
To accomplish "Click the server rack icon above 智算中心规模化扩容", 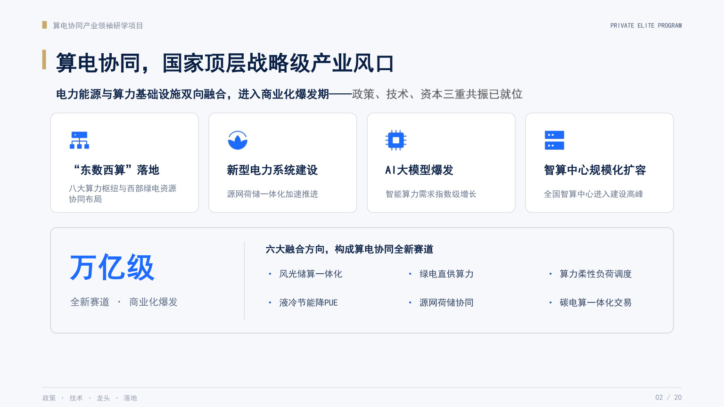I will [554, 140].
